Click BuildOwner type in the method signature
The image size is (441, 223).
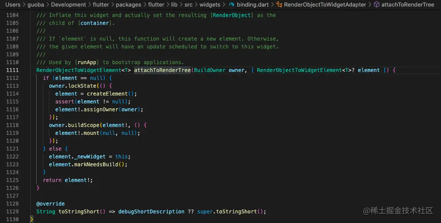[209, 70]
